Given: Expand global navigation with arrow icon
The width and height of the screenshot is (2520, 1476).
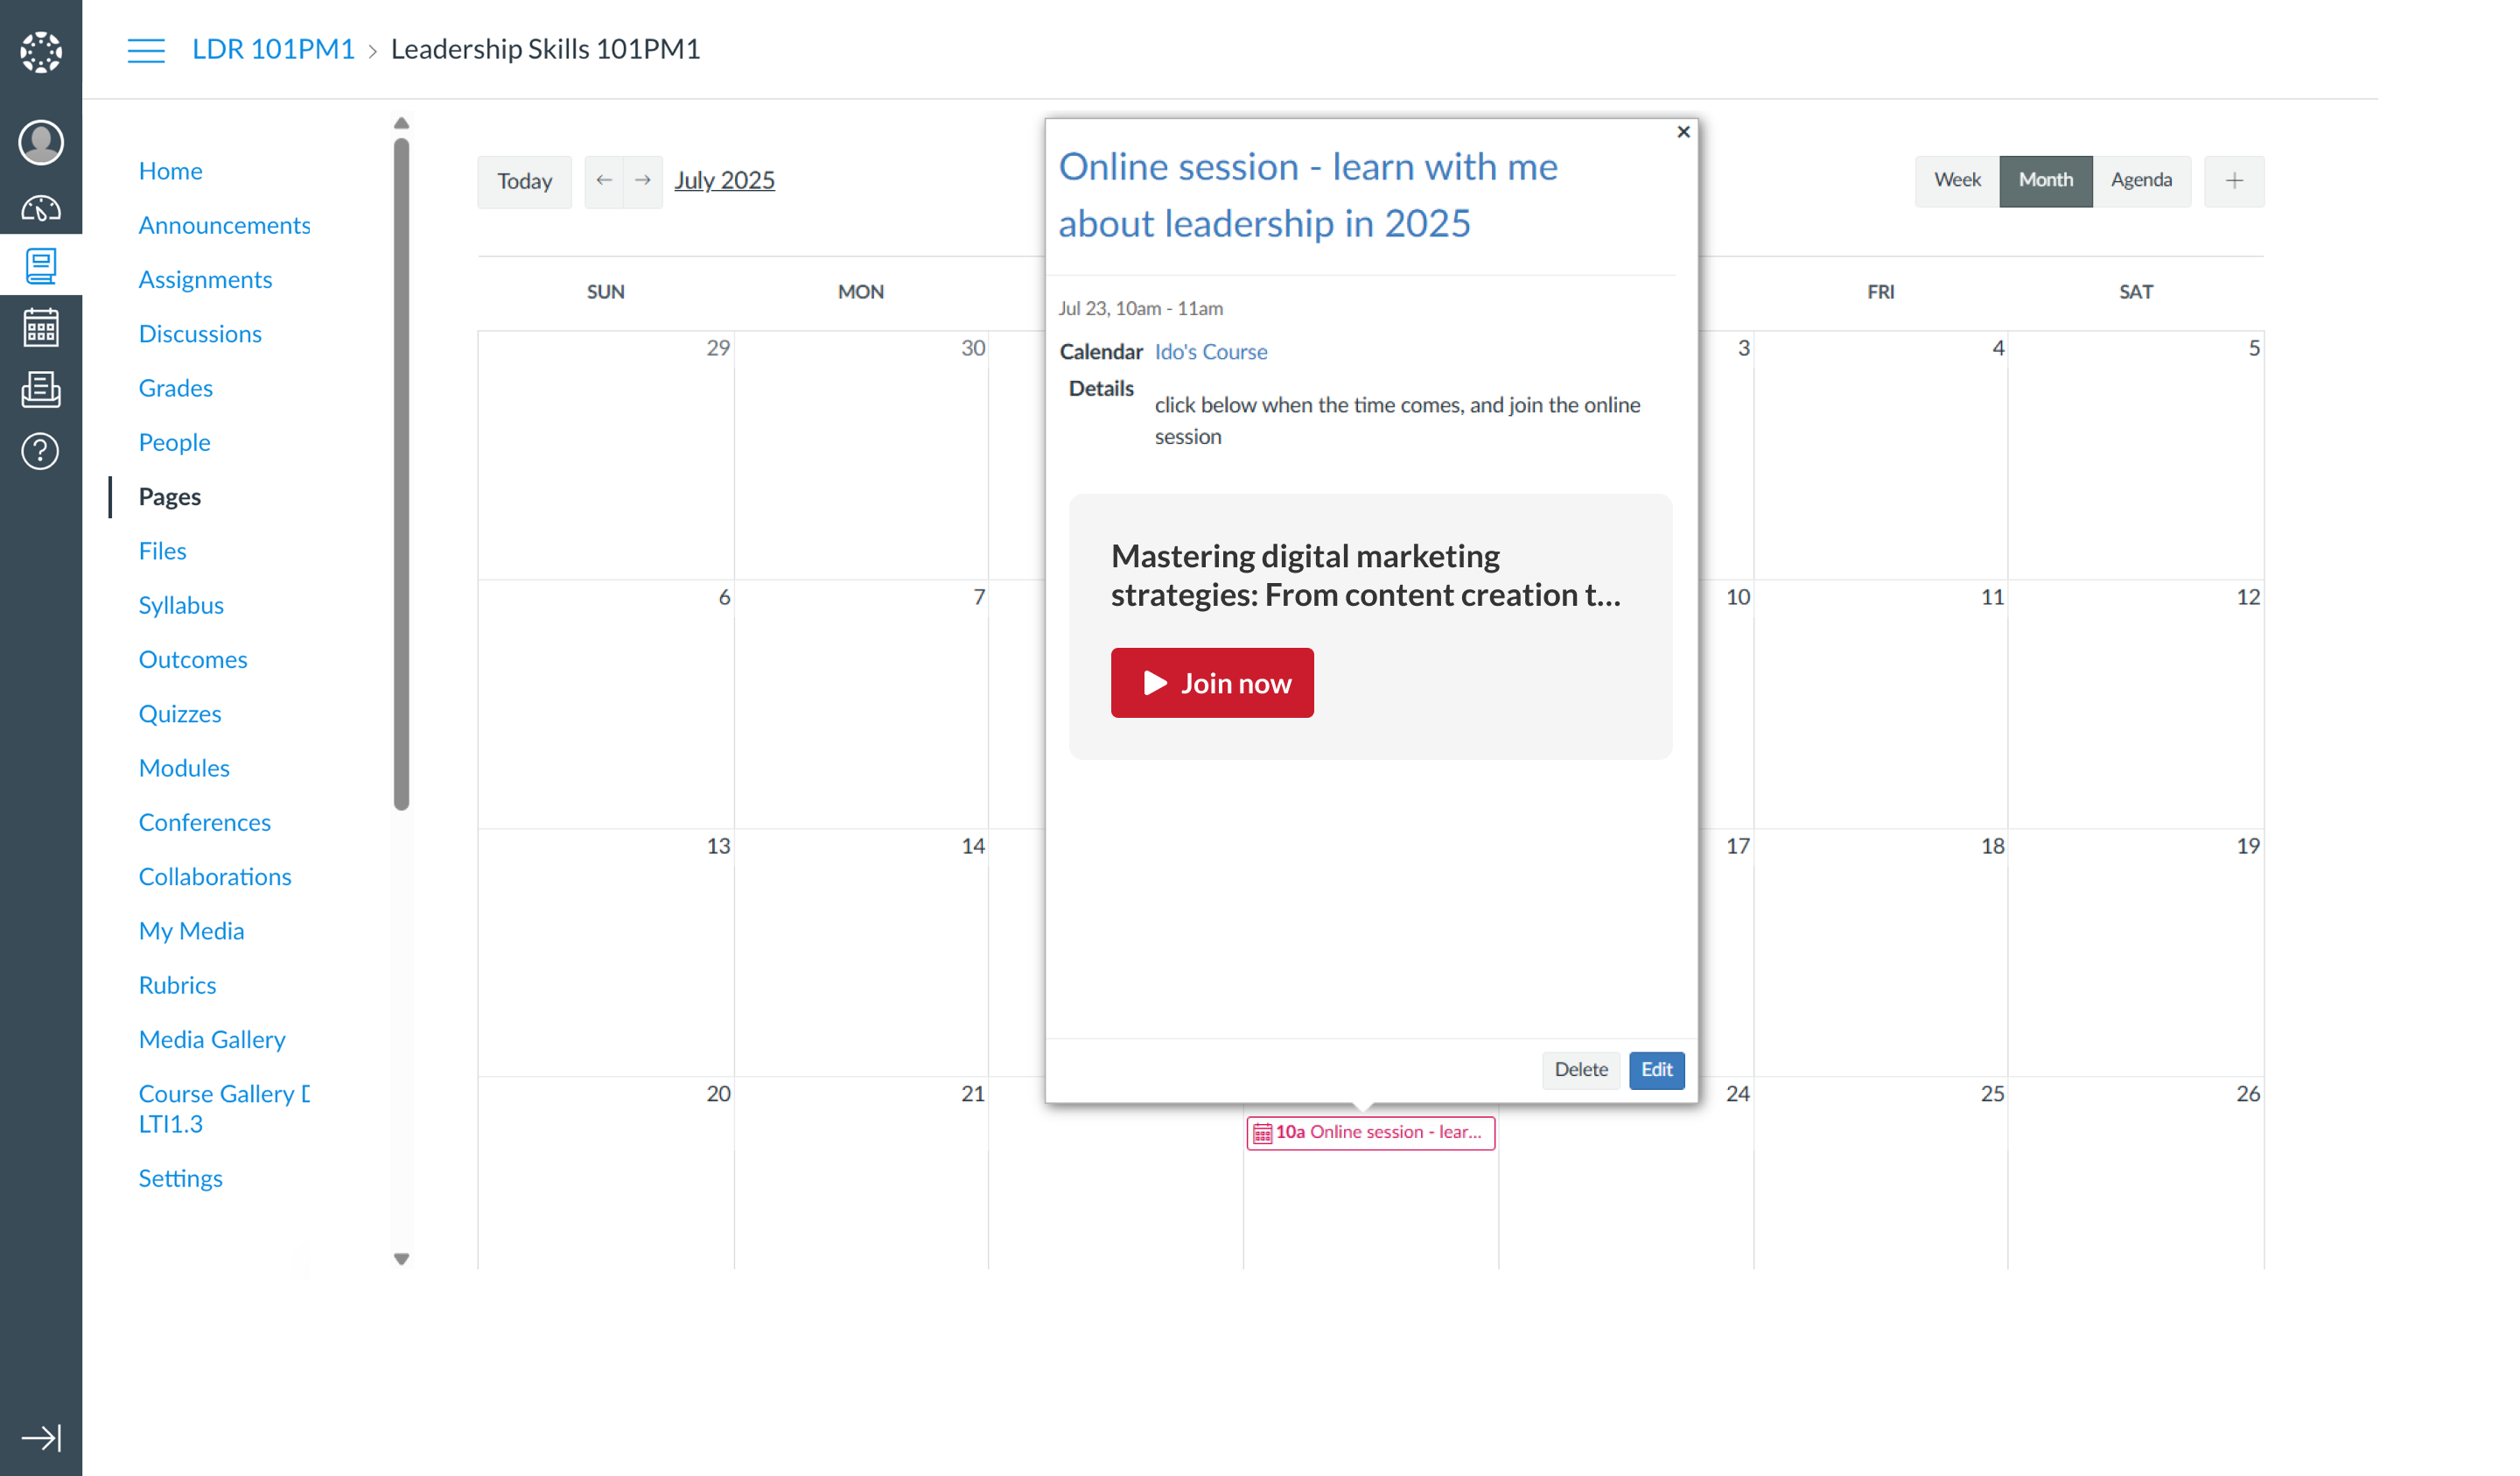Looking at the screenshot, I should point(41,1437).
